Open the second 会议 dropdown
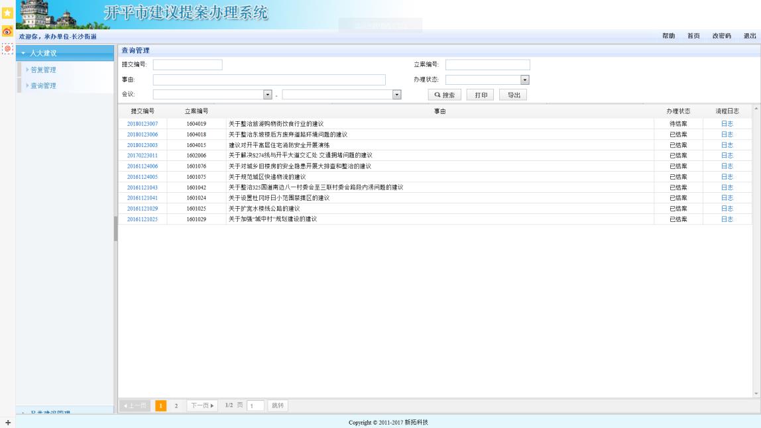The height and width of the screenshot is (428, 761). tap(397, 95)
